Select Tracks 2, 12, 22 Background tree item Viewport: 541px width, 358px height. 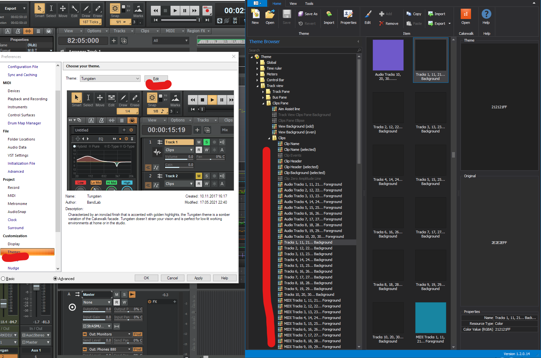(x=308, y=248)
